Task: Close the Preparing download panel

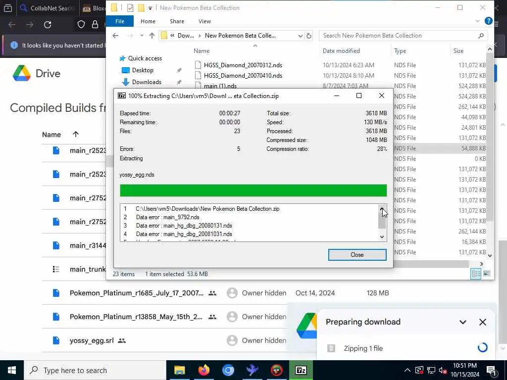Action: click(x=482, y=322)
